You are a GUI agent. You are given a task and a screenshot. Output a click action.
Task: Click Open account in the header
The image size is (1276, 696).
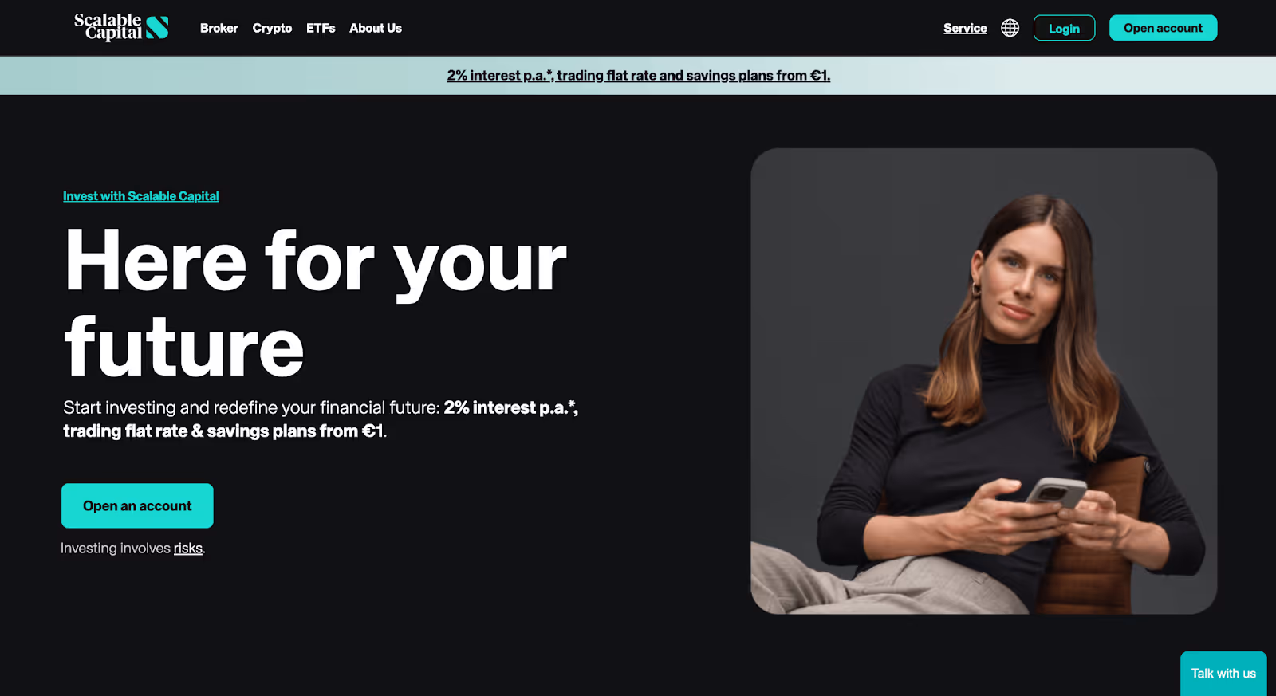(x=1163, y=28)
